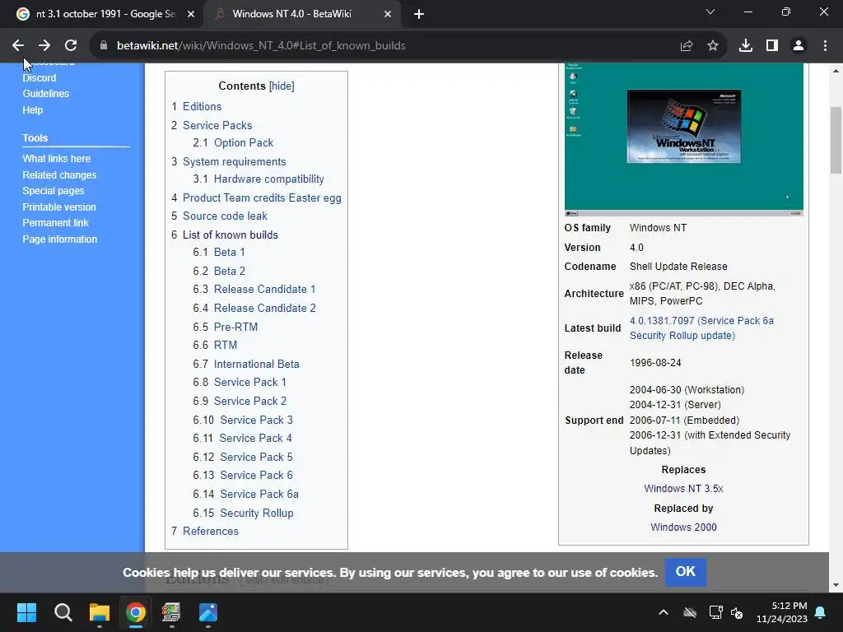Jump to Service Pack 6a
The width and height of the screenshot is (843, 632).
click(x=259, y=494)
